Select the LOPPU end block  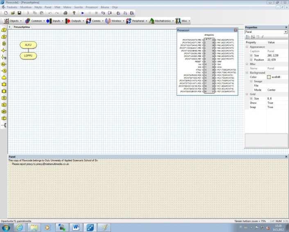click(28, 56)
